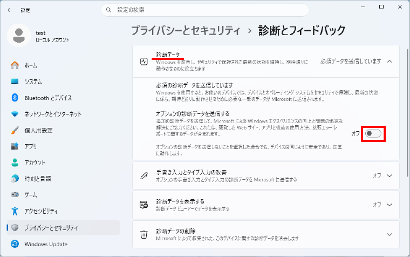Click the アプリ icon in sidebar
410x257 pixels.
[15, 146]
